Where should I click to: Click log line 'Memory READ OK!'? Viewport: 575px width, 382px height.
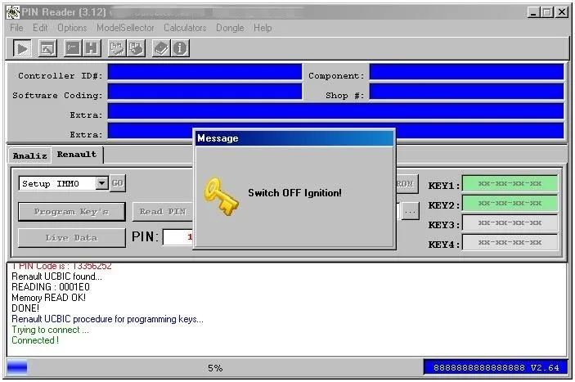[x=49, y=298]
